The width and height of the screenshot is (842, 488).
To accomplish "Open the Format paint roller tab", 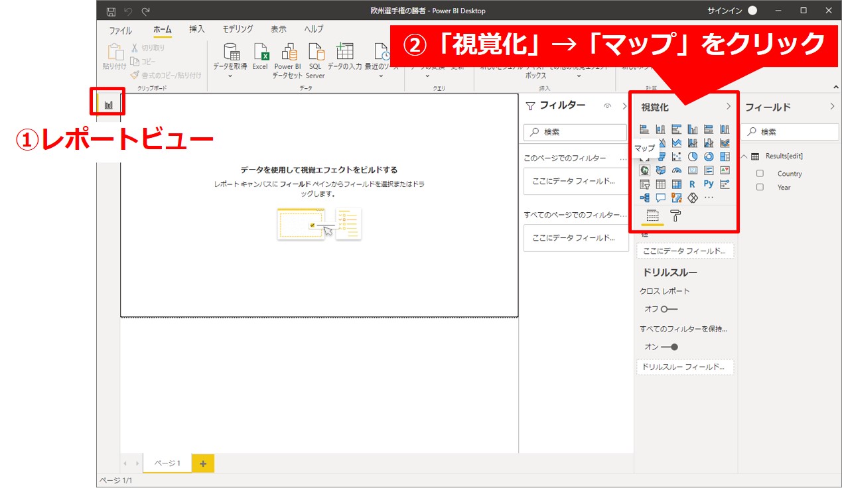I will tap(675, 215).
